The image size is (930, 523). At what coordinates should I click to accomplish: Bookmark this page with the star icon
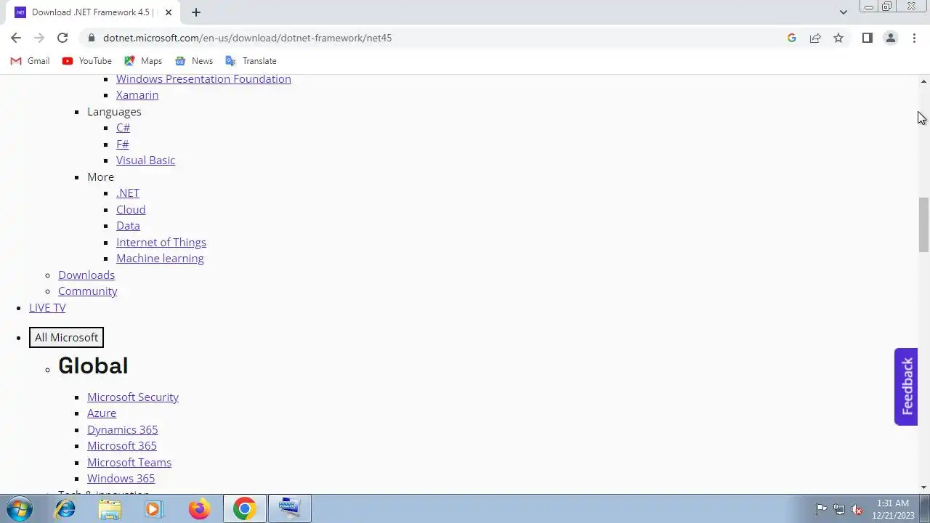click(x=838, y=38)
